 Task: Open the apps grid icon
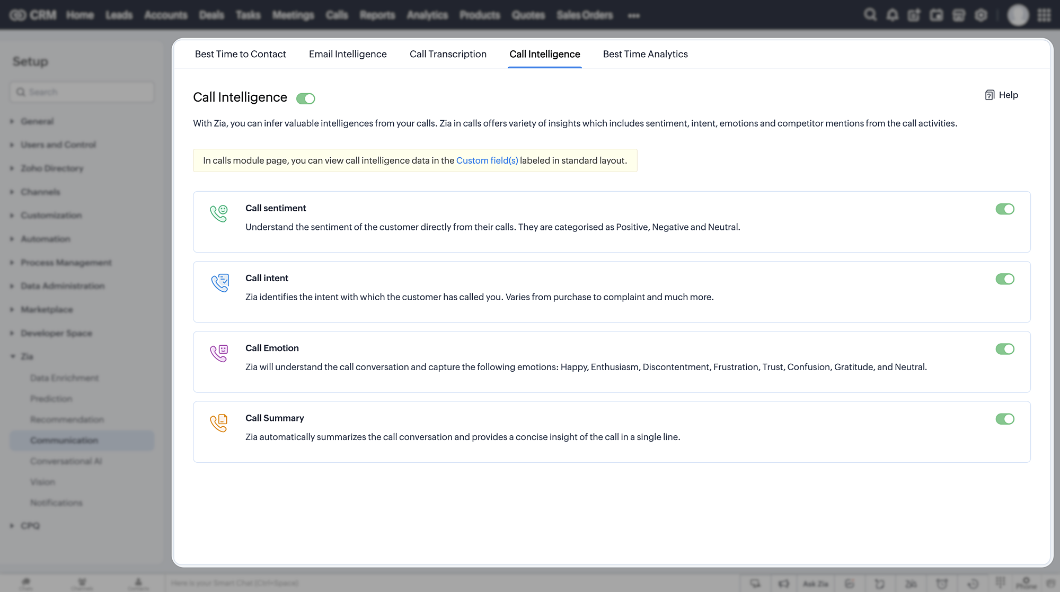(x=1044, y=15)
